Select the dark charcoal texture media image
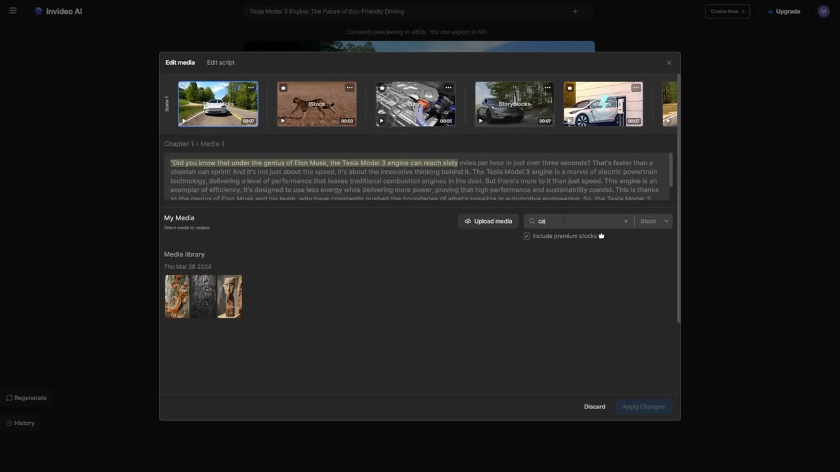Screen dimensions: 840x472 pos(203,296)
